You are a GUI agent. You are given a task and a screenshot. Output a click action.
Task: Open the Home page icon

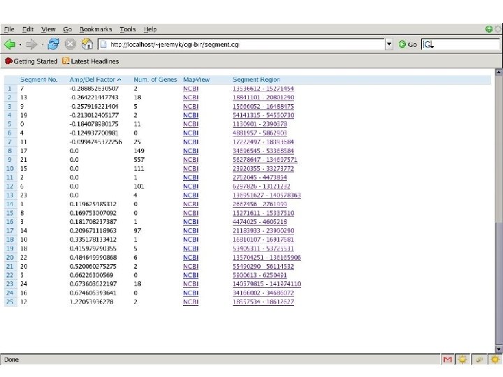pos(87,44)
